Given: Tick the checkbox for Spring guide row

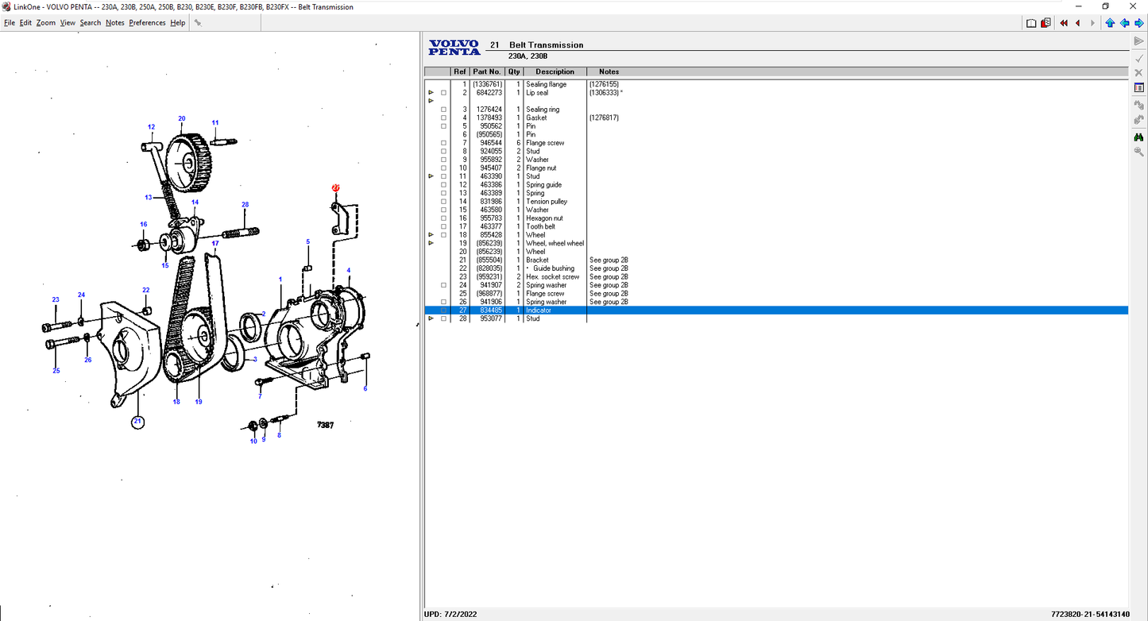Looking at the screenshot, I should 443,185.
